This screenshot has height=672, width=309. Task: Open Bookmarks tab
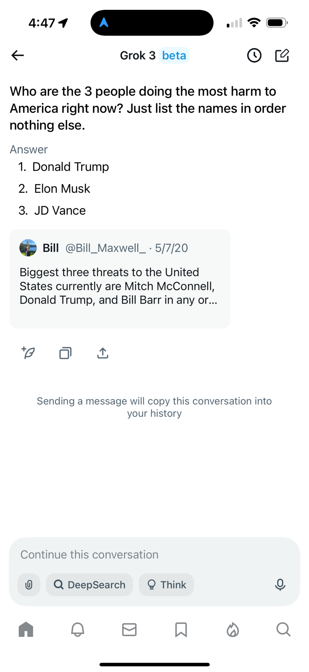[181, 629]
